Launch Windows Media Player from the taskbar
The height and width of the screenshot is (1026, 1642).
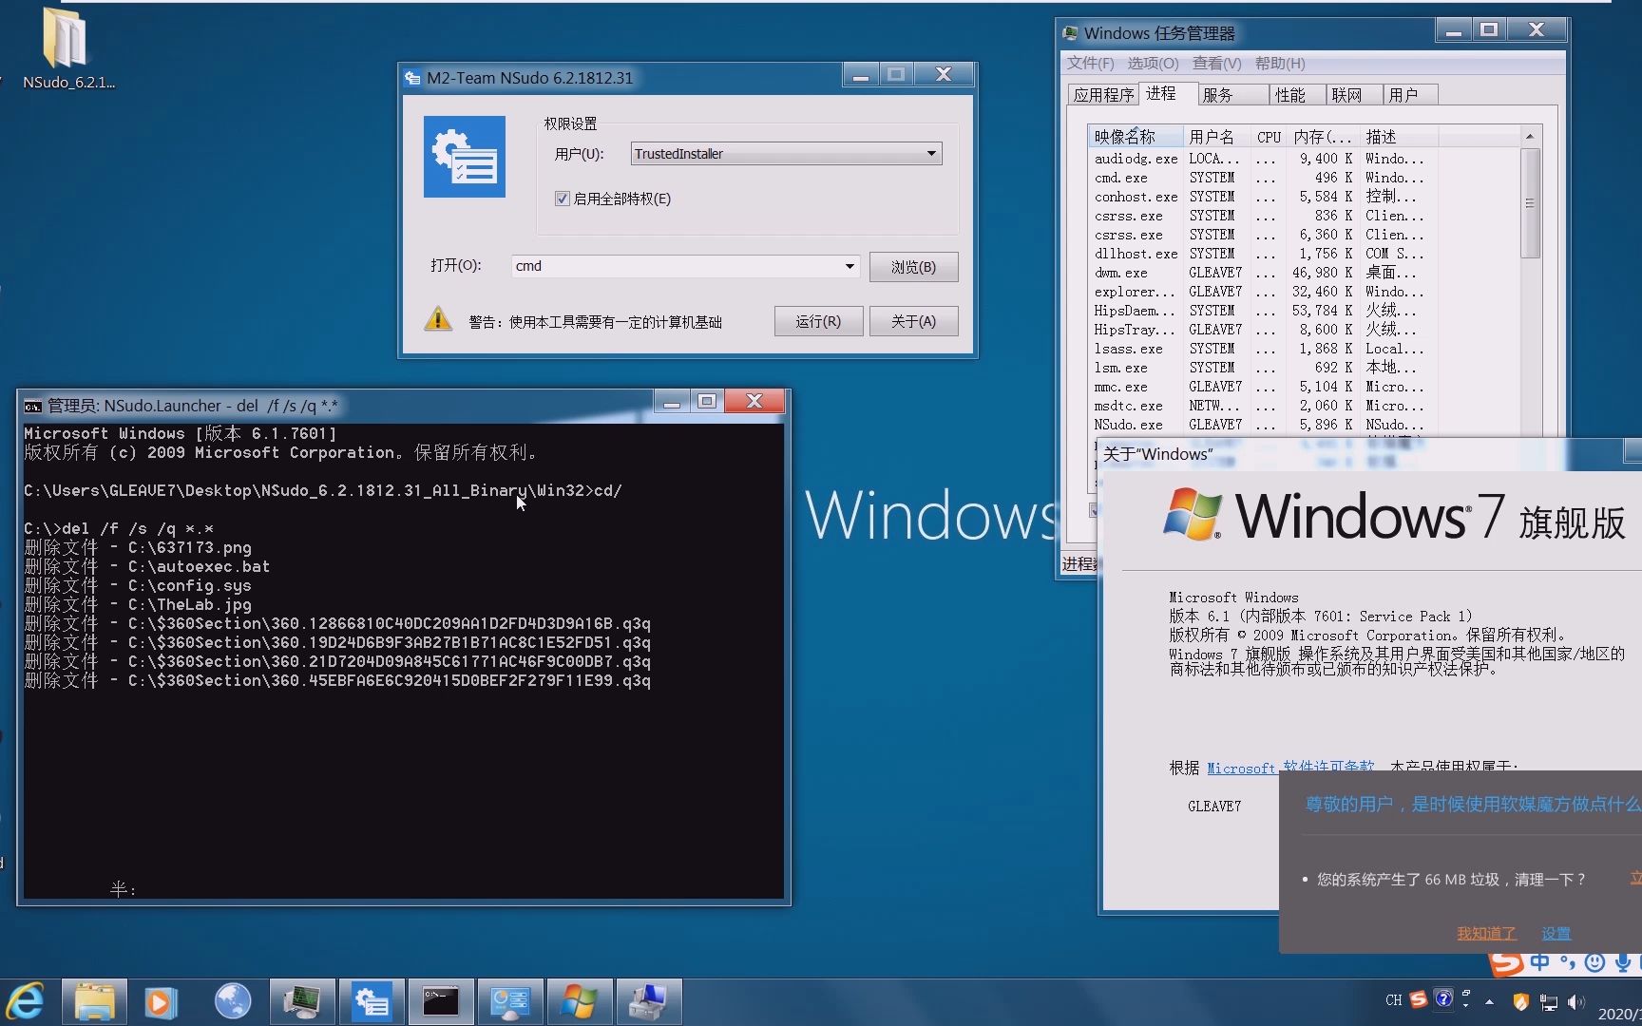[x=162, y=1001]
